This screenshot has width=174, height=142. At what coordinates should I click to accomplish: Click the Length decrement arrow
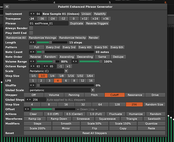click(31, 42)
